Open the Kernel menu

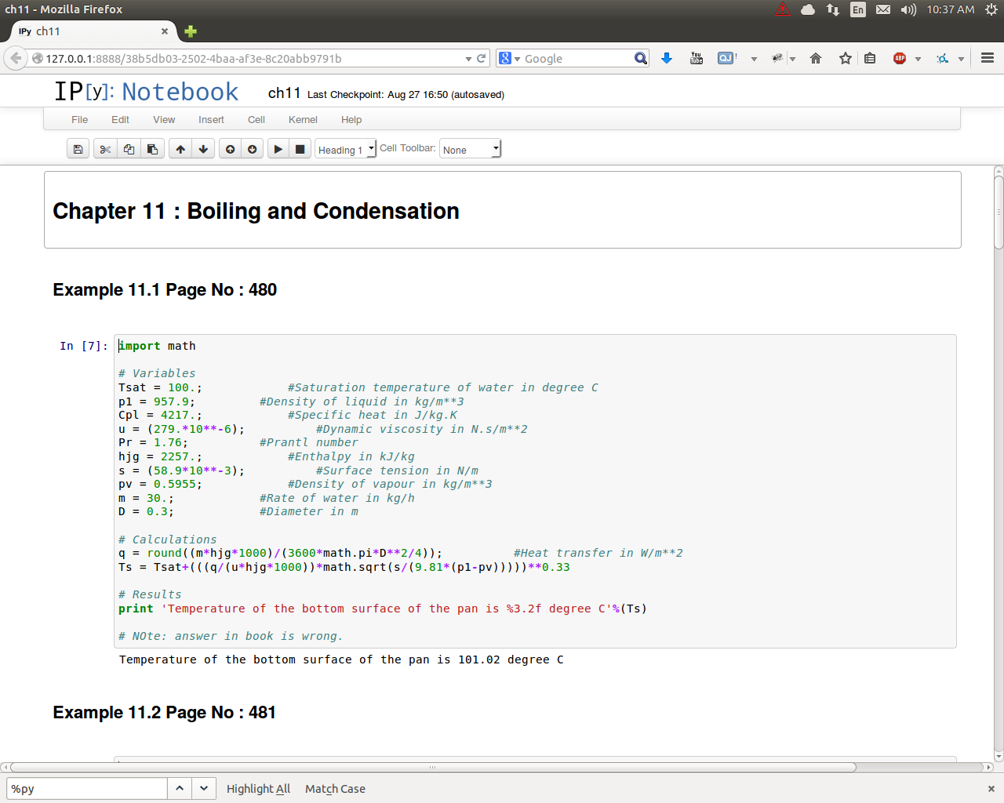(x=303, y=120)
